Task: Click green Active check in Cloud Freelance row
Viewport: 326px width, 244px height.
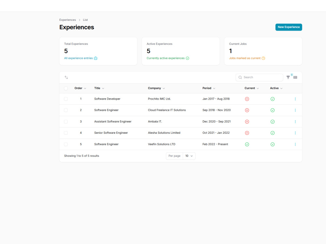Action: [x=273, y=110]
